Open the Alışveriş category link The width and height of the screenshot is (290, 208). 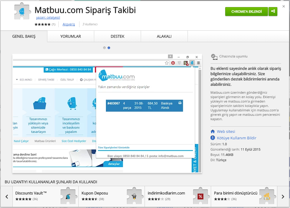click(69, 24)
